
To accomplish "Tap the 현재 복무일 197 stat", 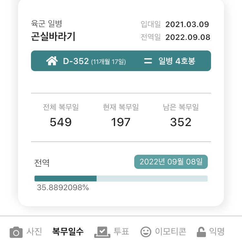I will (x=121, y=115).
